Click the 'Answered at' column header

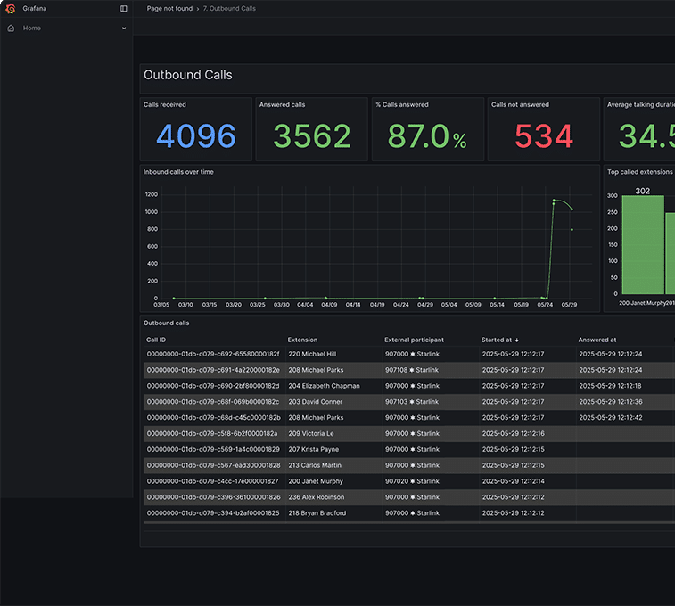[x=597, y=340]
